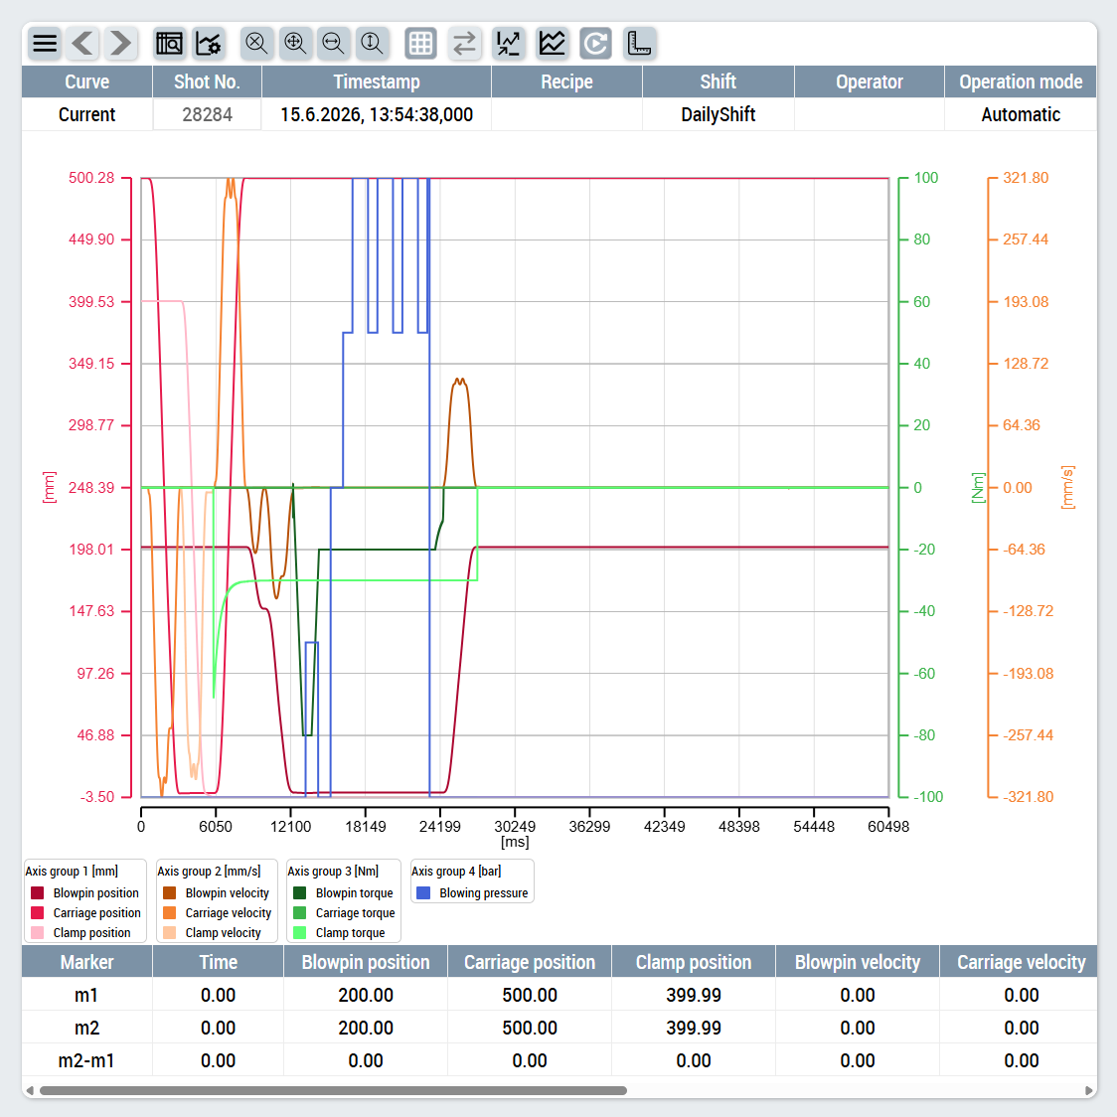Click the Blowpin position column header

pos(366,962)
